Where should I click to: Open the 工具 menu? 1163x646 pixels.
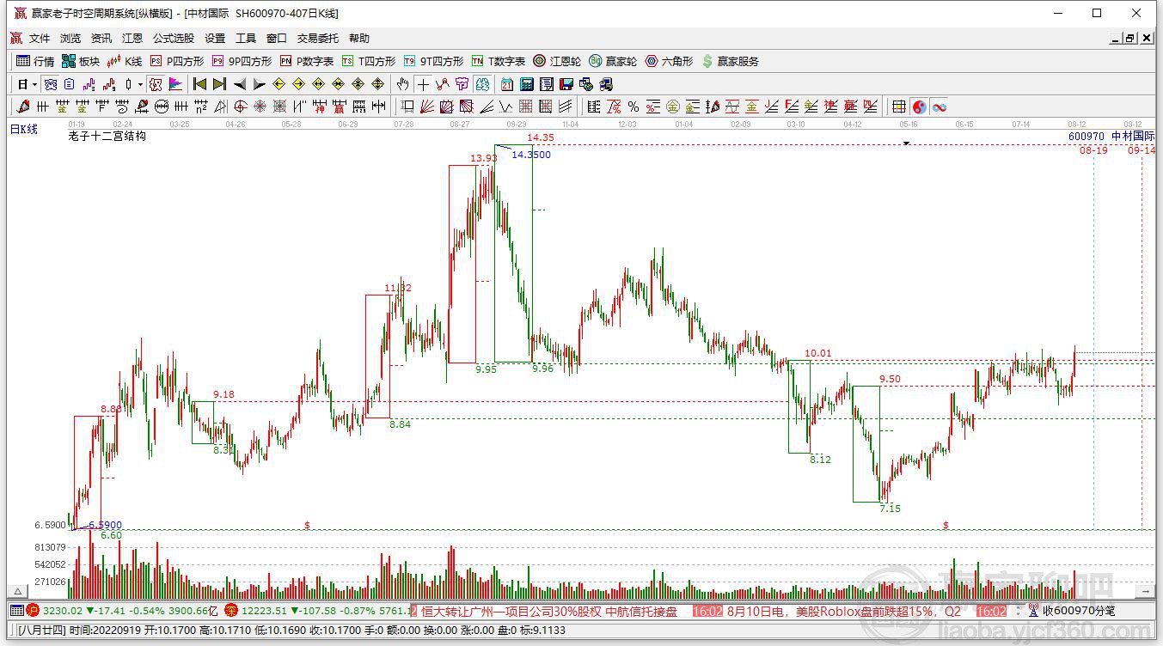coord(246,39)
